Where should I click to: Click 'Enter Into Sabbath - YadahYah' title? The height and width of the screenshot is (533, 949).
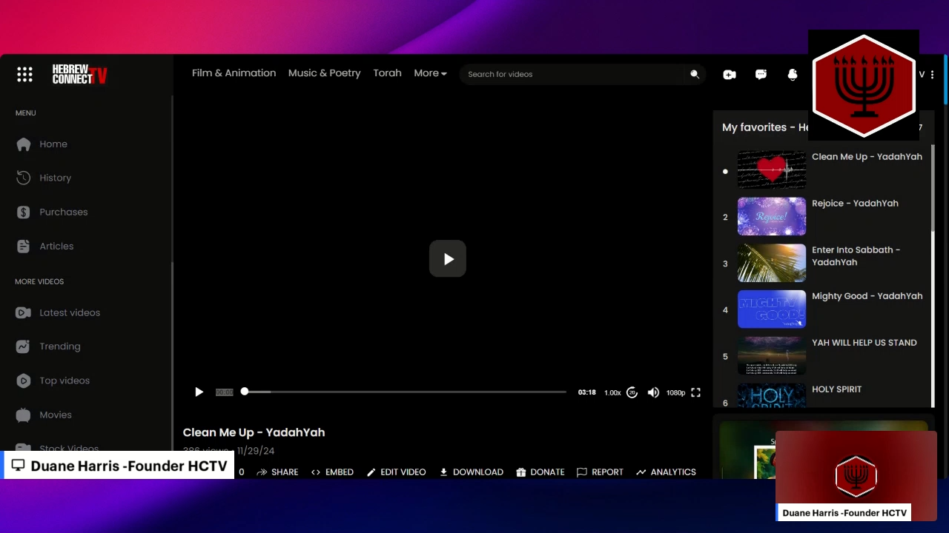856,256
